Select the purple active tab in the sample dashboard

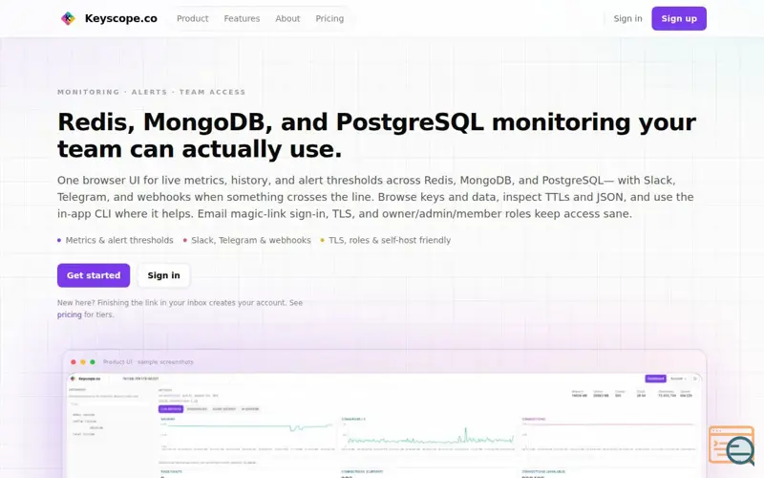point(171,409)
